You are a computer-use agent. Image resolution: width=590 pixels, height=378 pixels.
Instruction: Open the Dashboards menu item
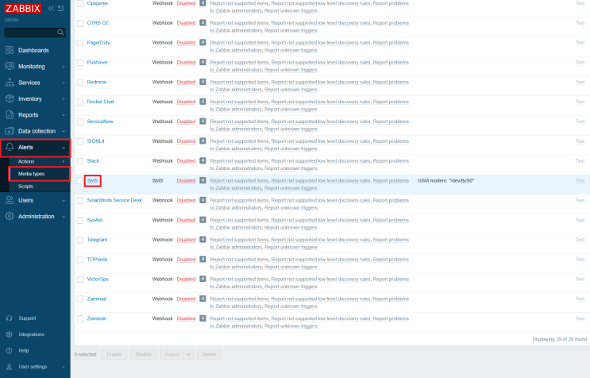click(x=35, y=50)
